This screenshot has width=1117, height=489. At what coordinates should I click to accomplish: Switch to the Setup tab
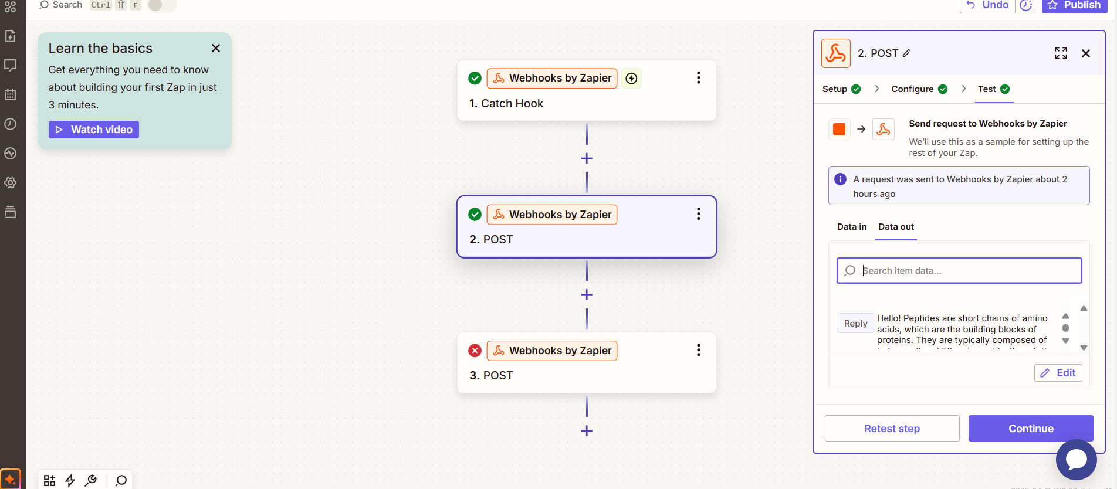pos(841,89)
